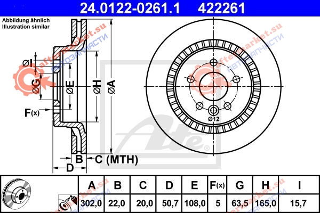Click the top bolt hole of disc
Viewport: 320px width, 213px height.
pos(213,63)
